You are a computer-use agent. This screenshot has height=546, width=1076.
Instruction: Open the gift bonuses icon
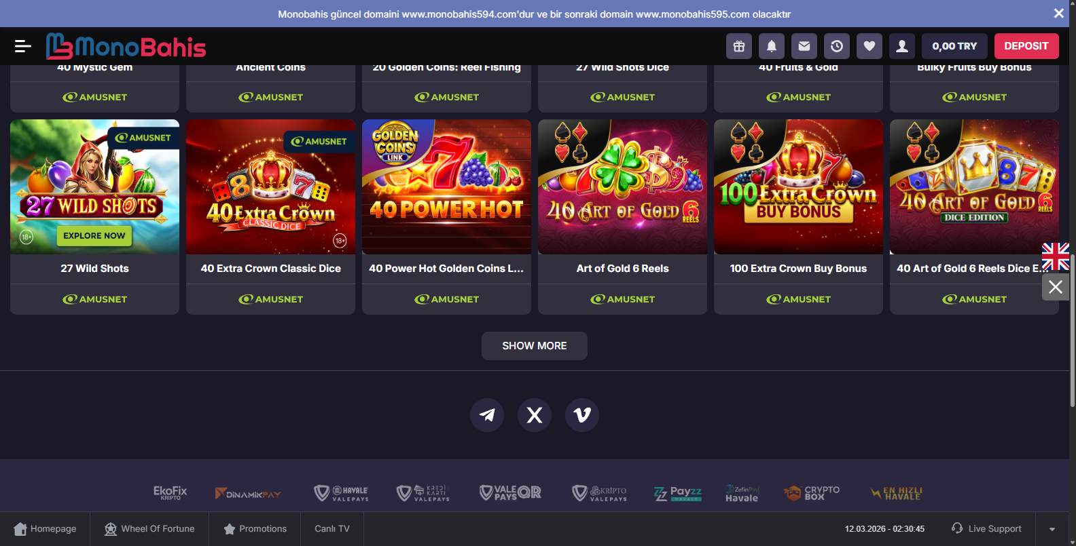(739, 46)
